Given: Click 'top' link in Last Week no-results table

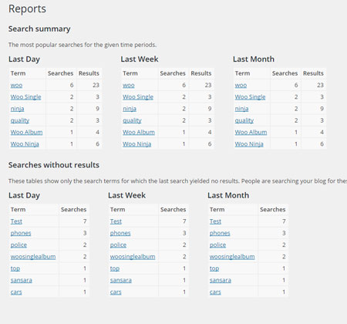Looking at the screenshot, I should point(115,268).
